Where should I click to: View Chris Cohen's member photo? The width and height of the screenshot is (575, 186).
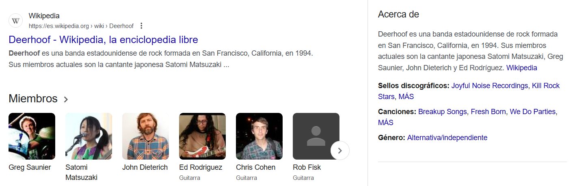259,136
